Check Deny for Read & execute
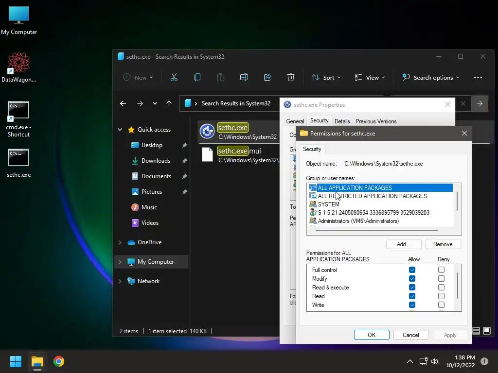The height and width of the screenshot is (373, 498). pyautogui.click(x=441, y=288)
